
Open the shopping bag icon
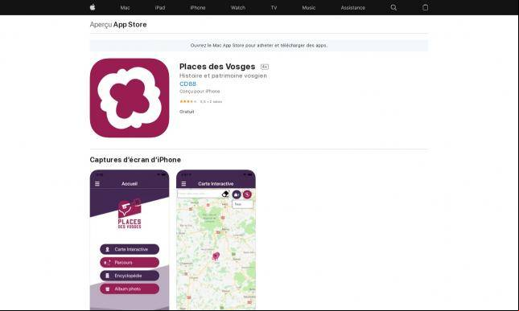pyautogui.click(x=426, y=7)
